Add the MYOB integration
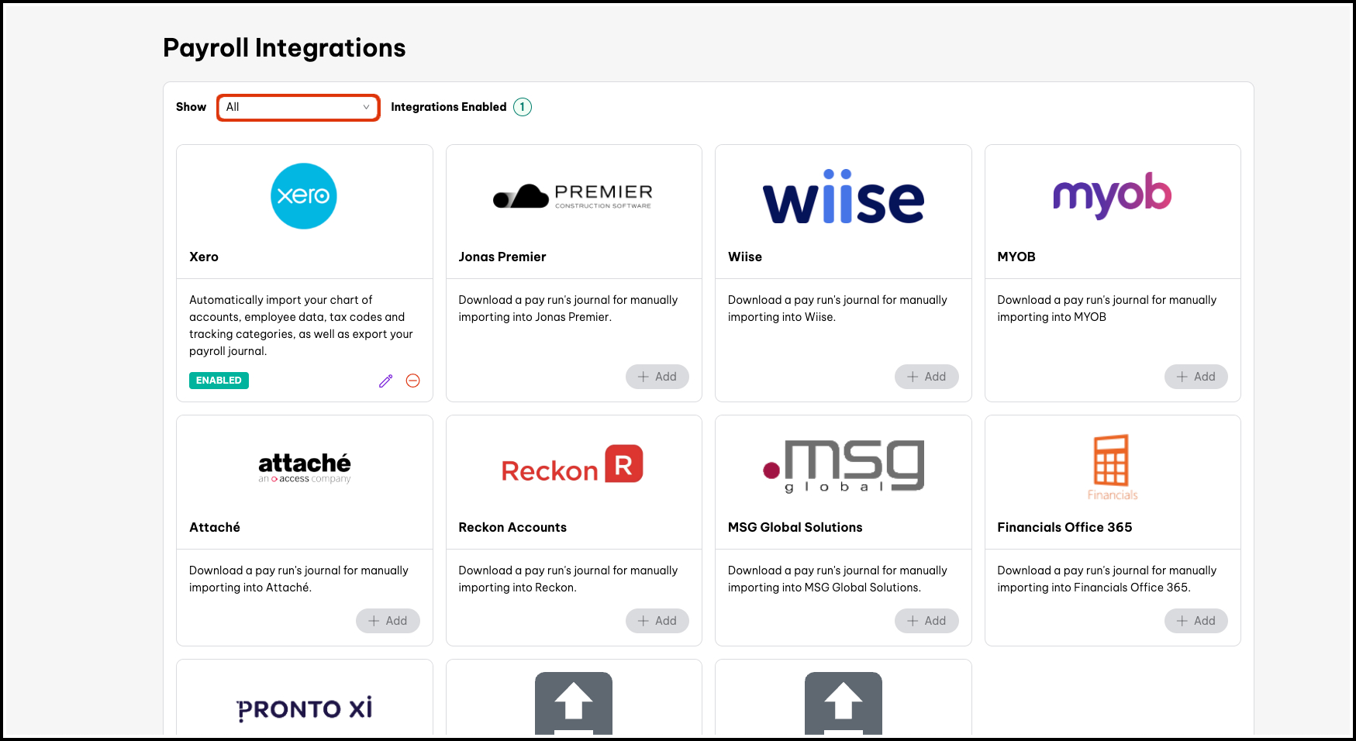 coord(1196,377)
